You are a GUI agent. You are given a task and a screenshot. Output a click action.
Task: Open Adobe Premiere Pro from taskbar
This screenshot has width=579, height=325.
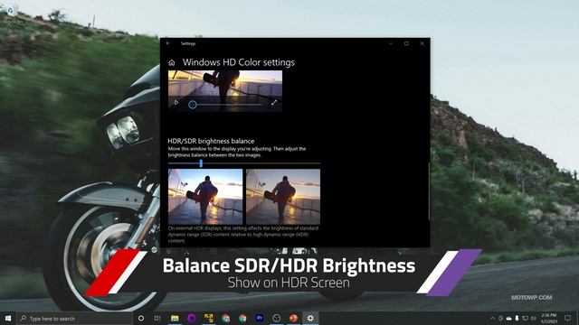pos(260,318)
